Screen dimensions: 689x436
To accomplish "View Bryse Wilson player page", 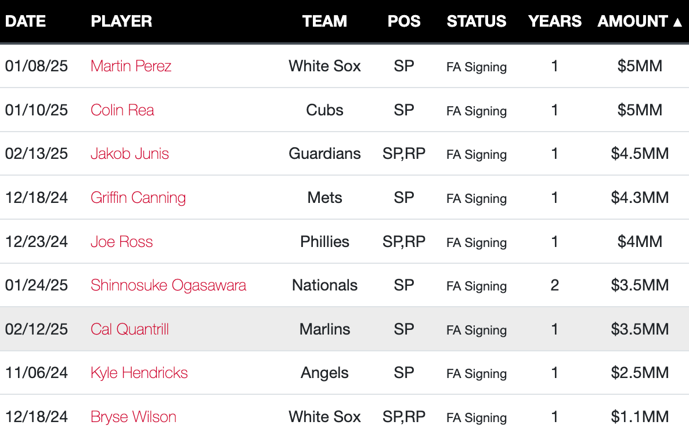I will (133, 417).
